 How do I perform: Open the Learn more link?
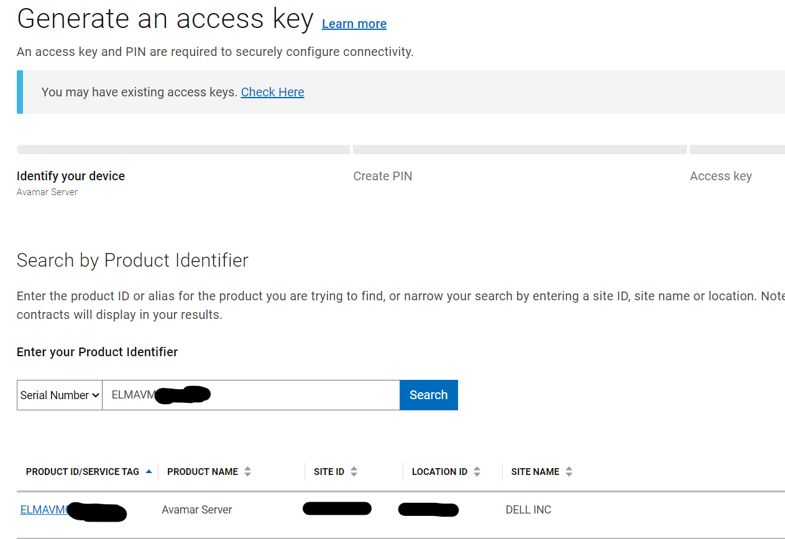pyautogui.click(x=354, y=24)
